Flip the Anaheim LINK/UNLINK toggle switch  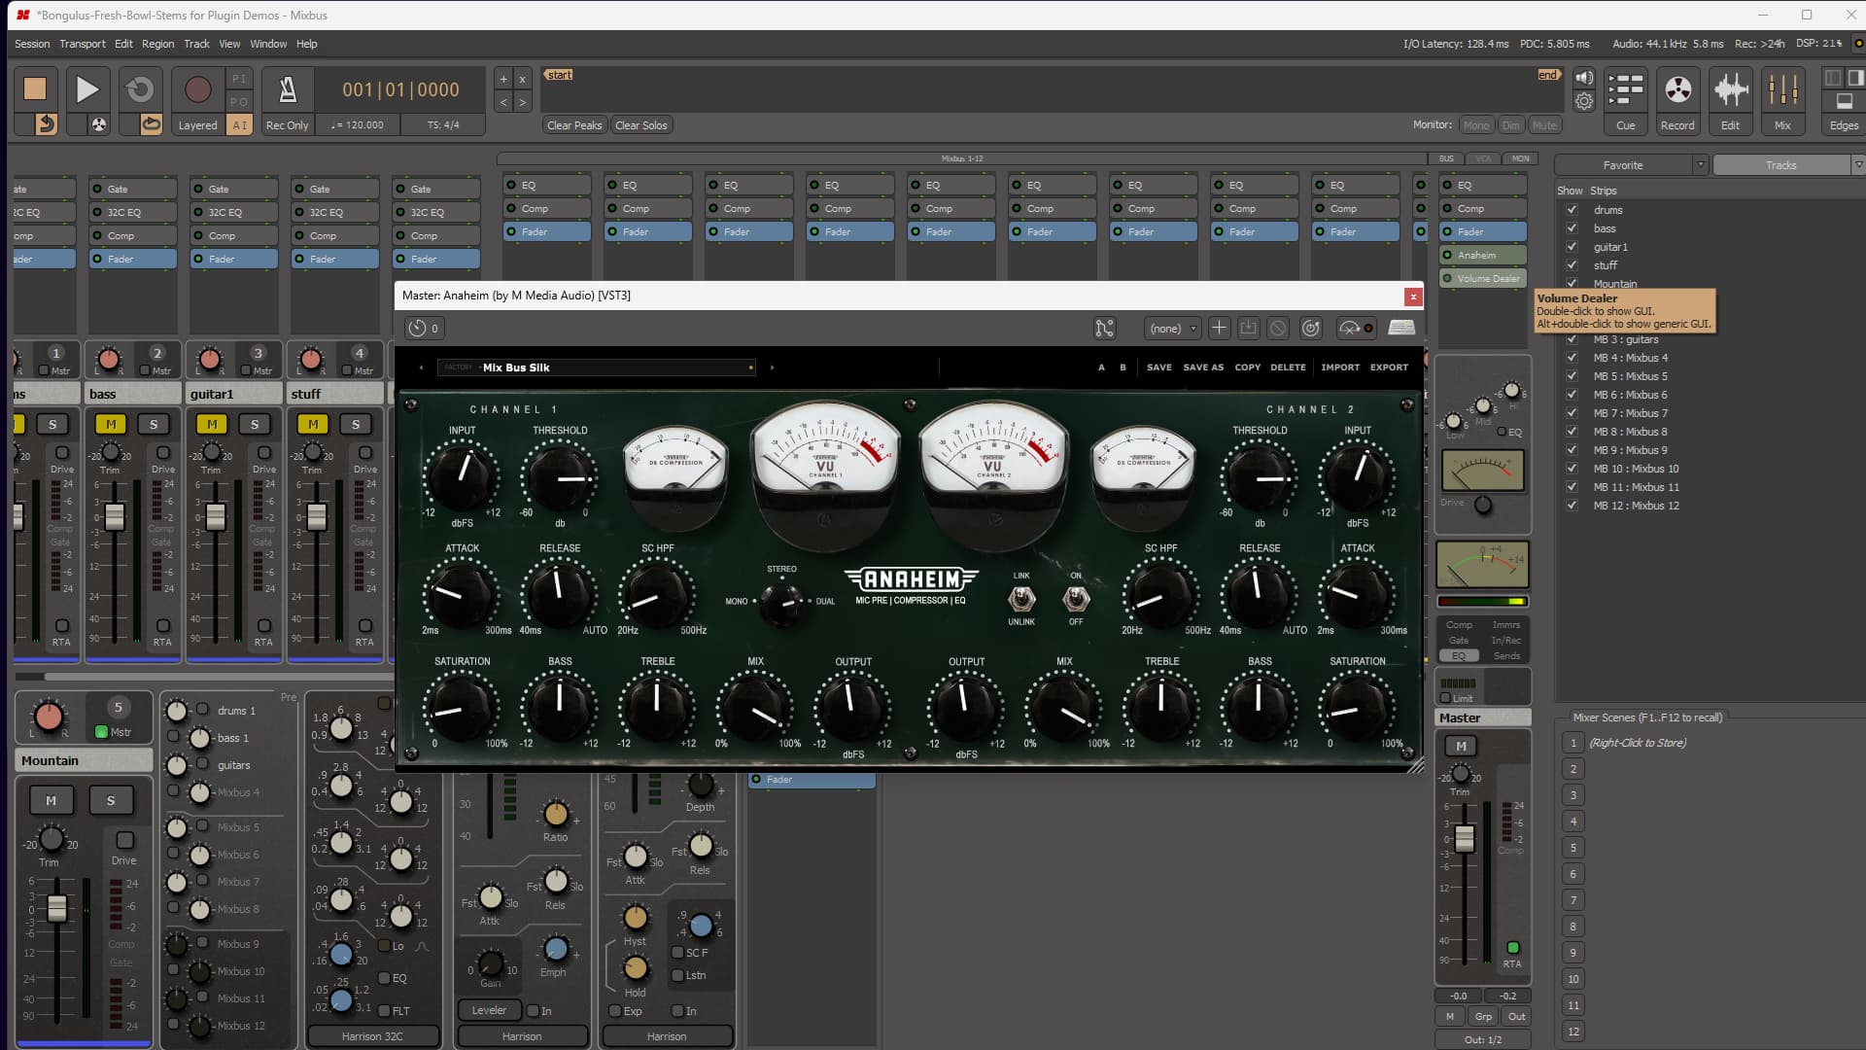1021,598
